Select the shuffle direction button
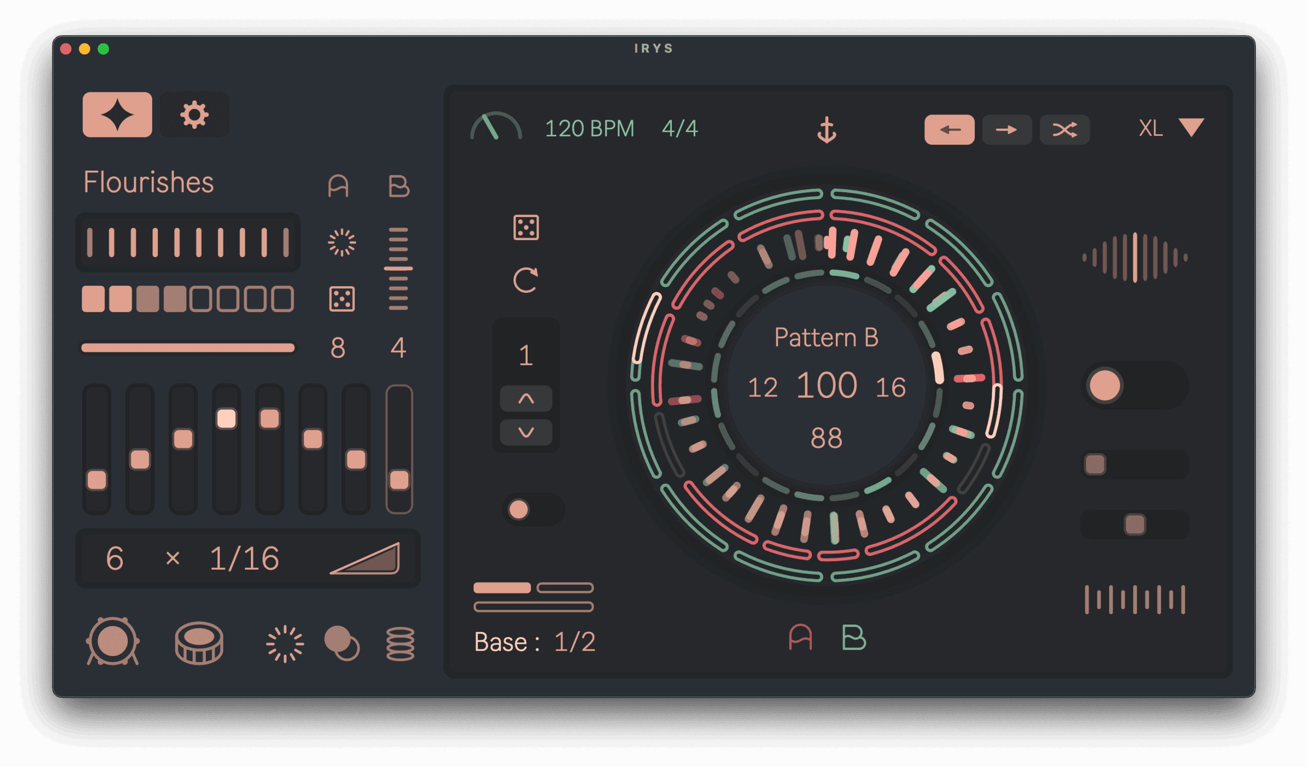The height and width of the screenshot is (767, 1308). coord(1065,129)
